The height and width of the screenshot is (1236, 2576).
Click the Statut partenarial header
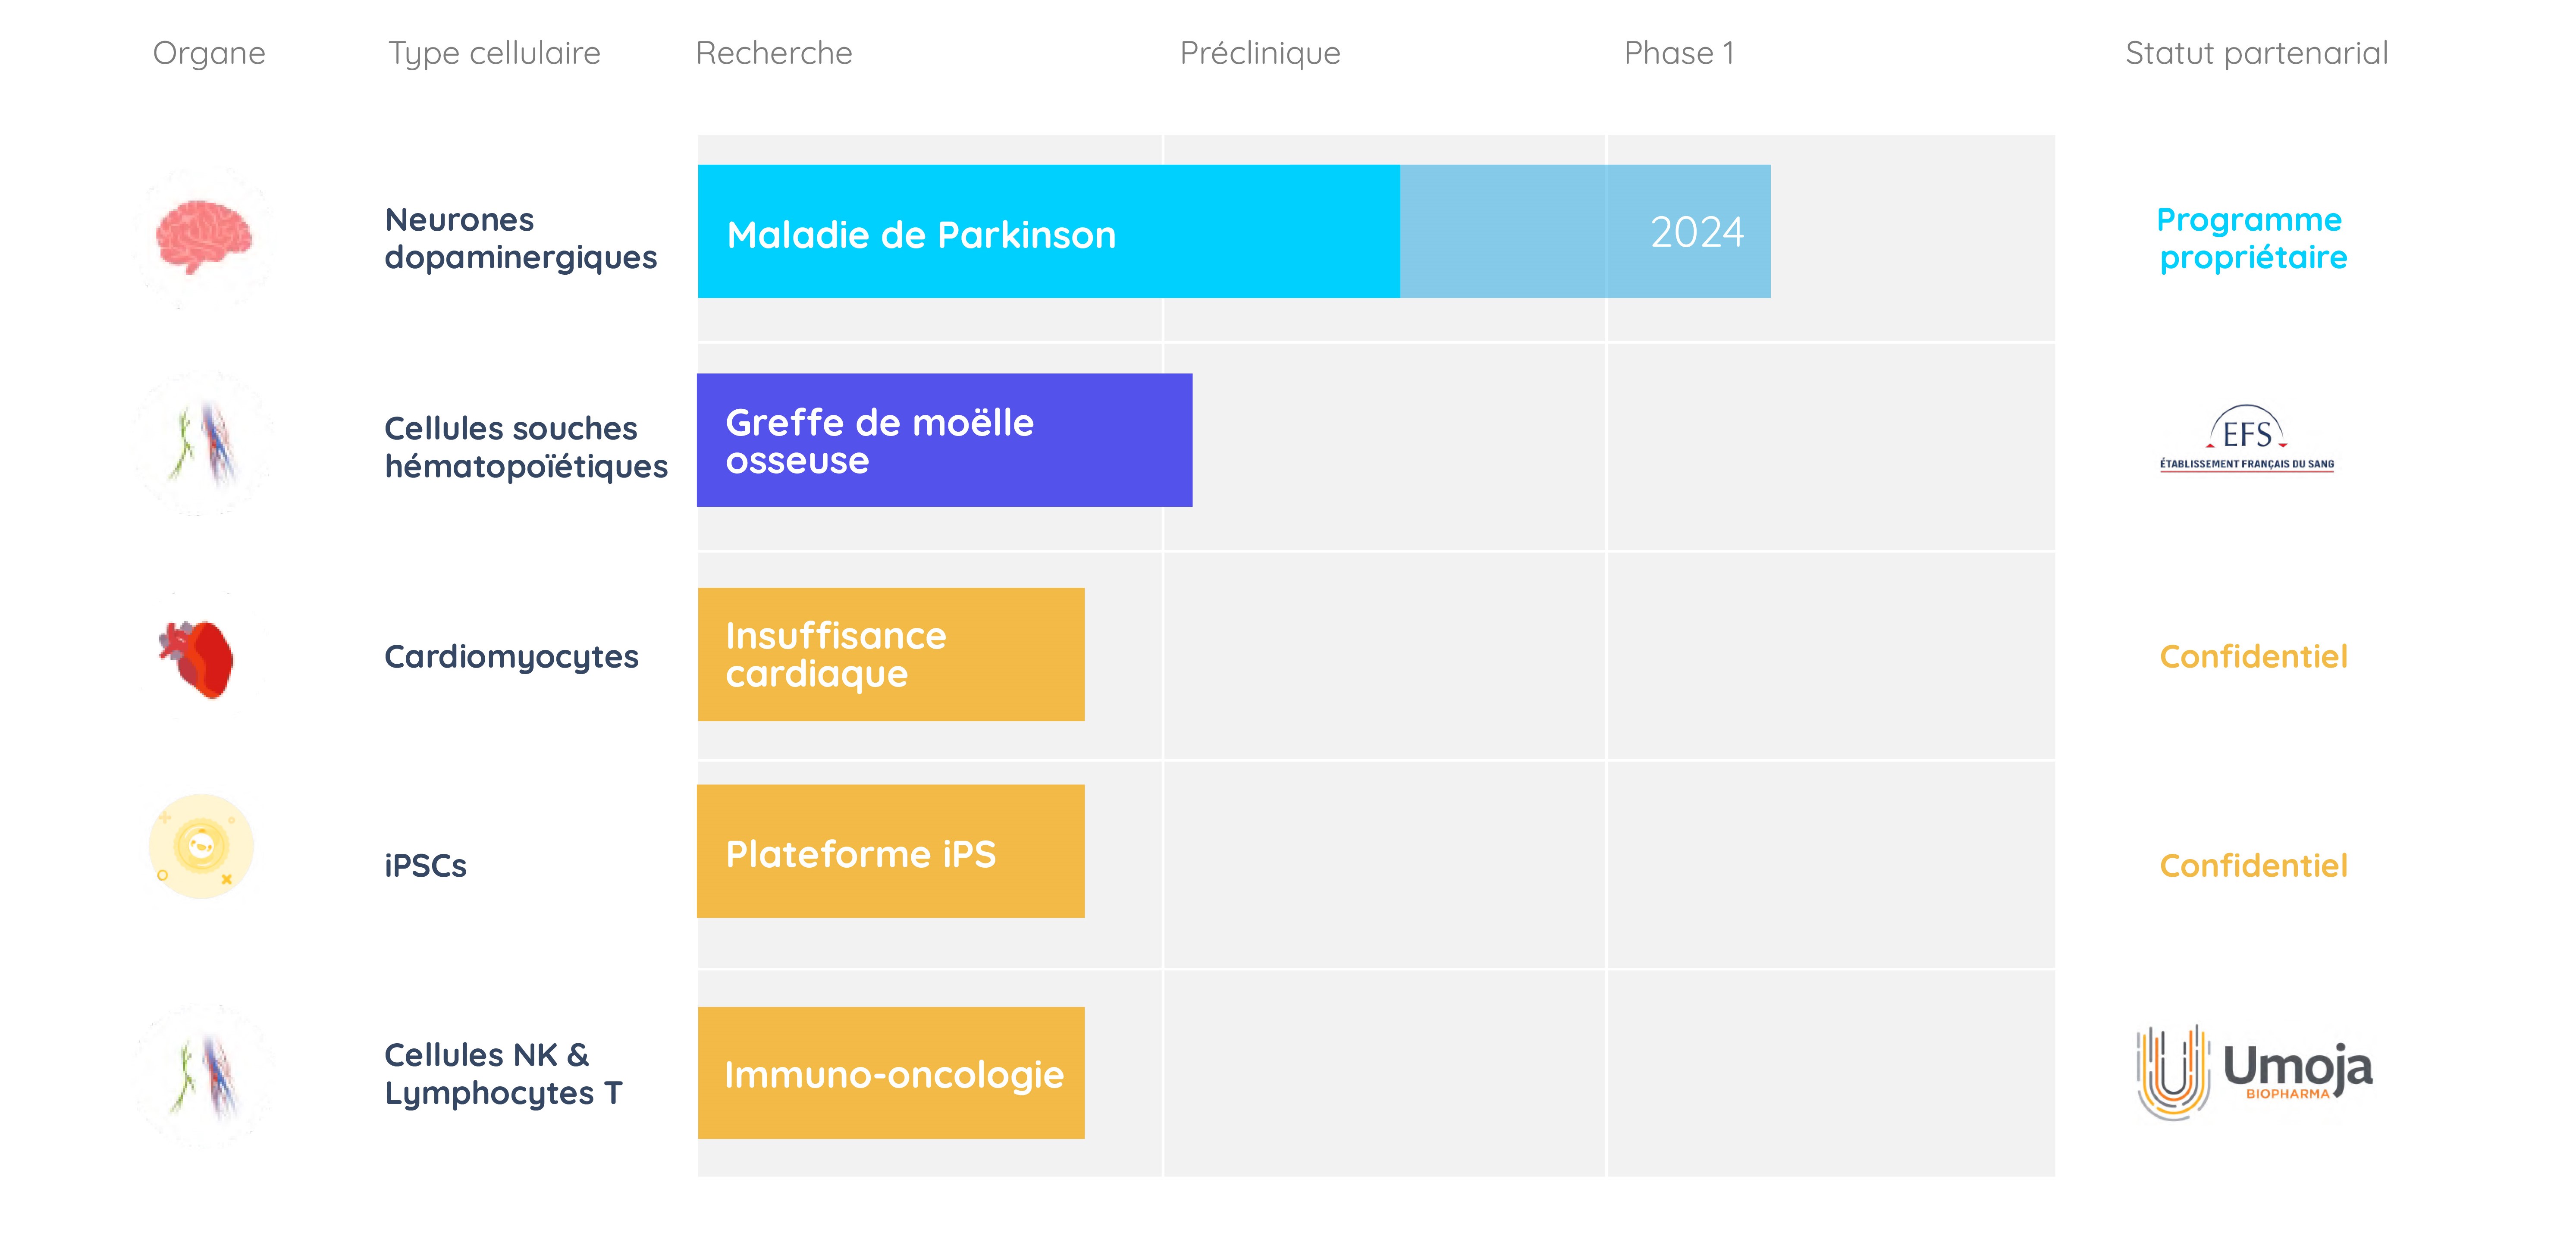(x=2256, y=53)
